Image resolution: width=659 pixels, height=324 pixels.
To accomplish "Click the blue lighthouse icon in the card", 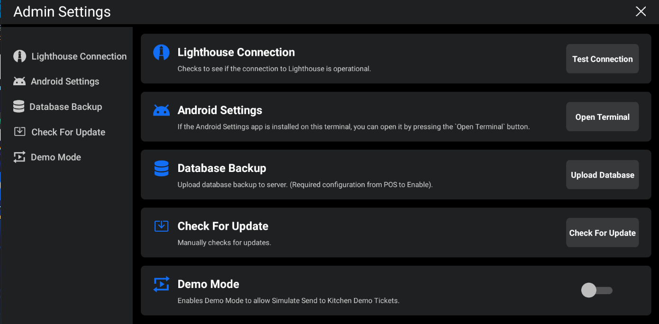I will pos(161,53).
